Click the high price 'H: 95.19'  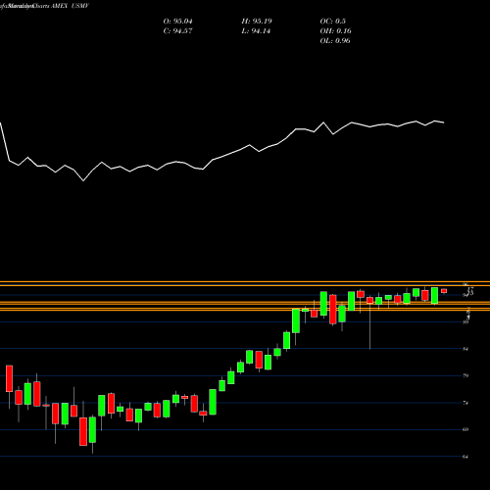coord(257,22)
